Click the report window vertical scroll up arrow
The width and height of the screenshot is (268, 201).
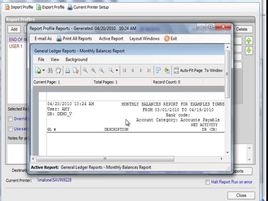pyautogui.click(x=227, y=47)
